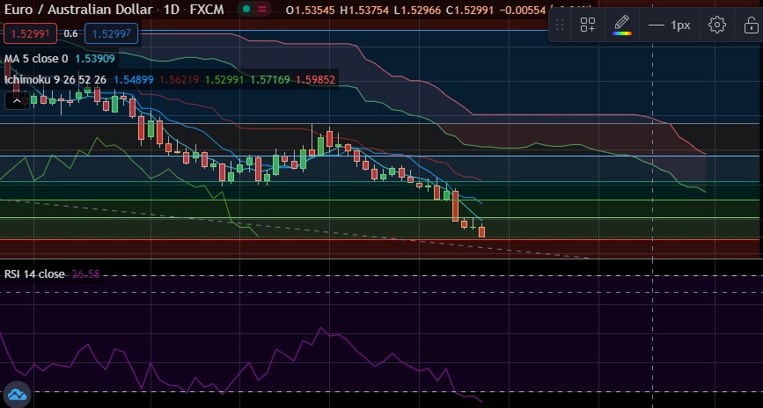Select the MA 5 close indicator label
This screenshot has width=763, height=408.
coord(35,59)
